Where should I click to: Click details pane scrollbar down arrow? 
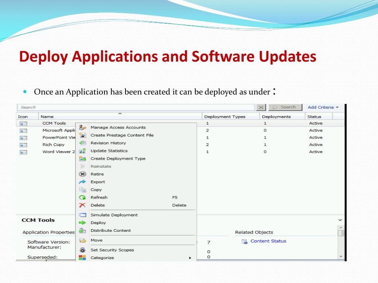coord(341,256)
